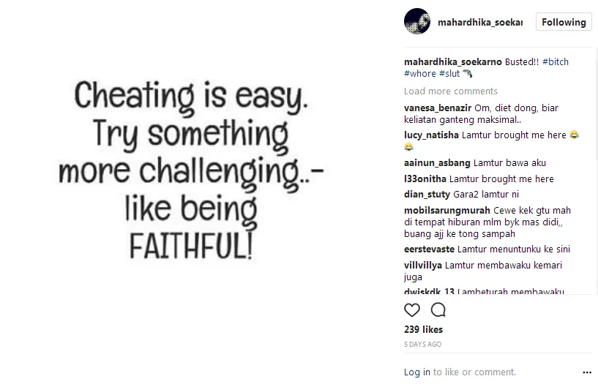Click the 5 days ago timestamp

pyautogui.click(x=422, y=344)
